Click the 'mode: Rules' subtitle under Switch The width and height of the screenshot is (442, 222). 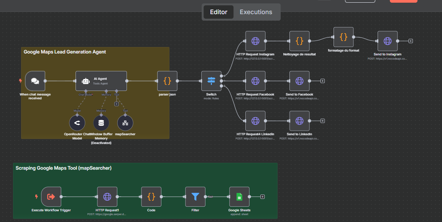(211, 99)
